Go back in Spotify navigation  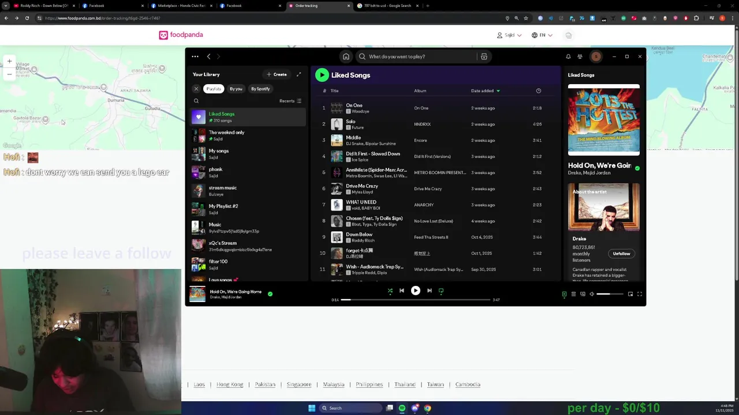(209, 56)
